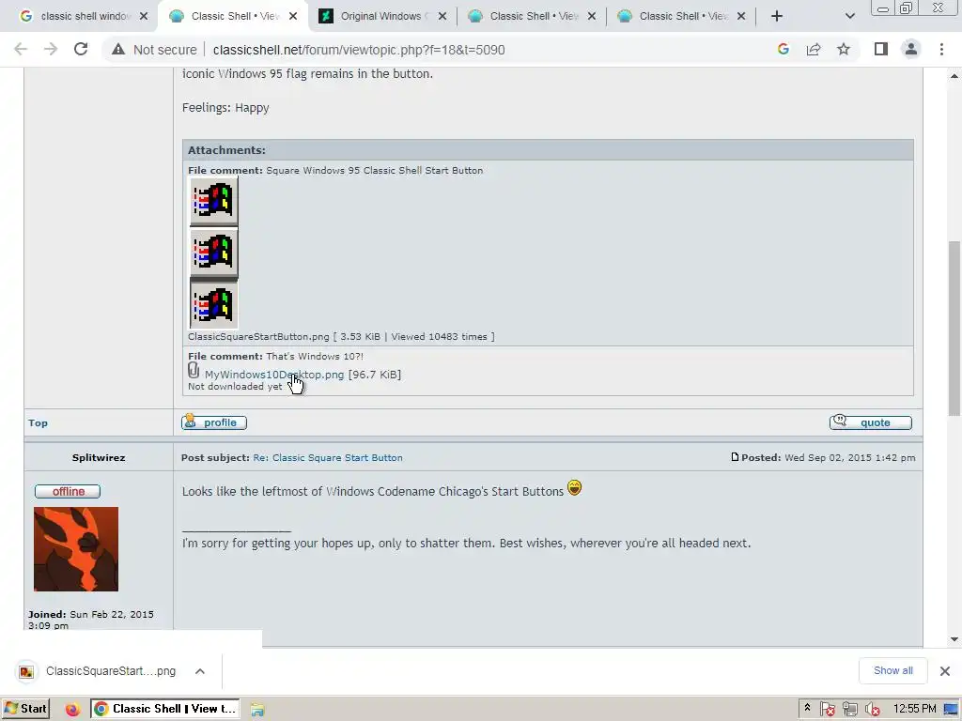
Task: Show hidden system tray icons
Action: tap(807, 708)
